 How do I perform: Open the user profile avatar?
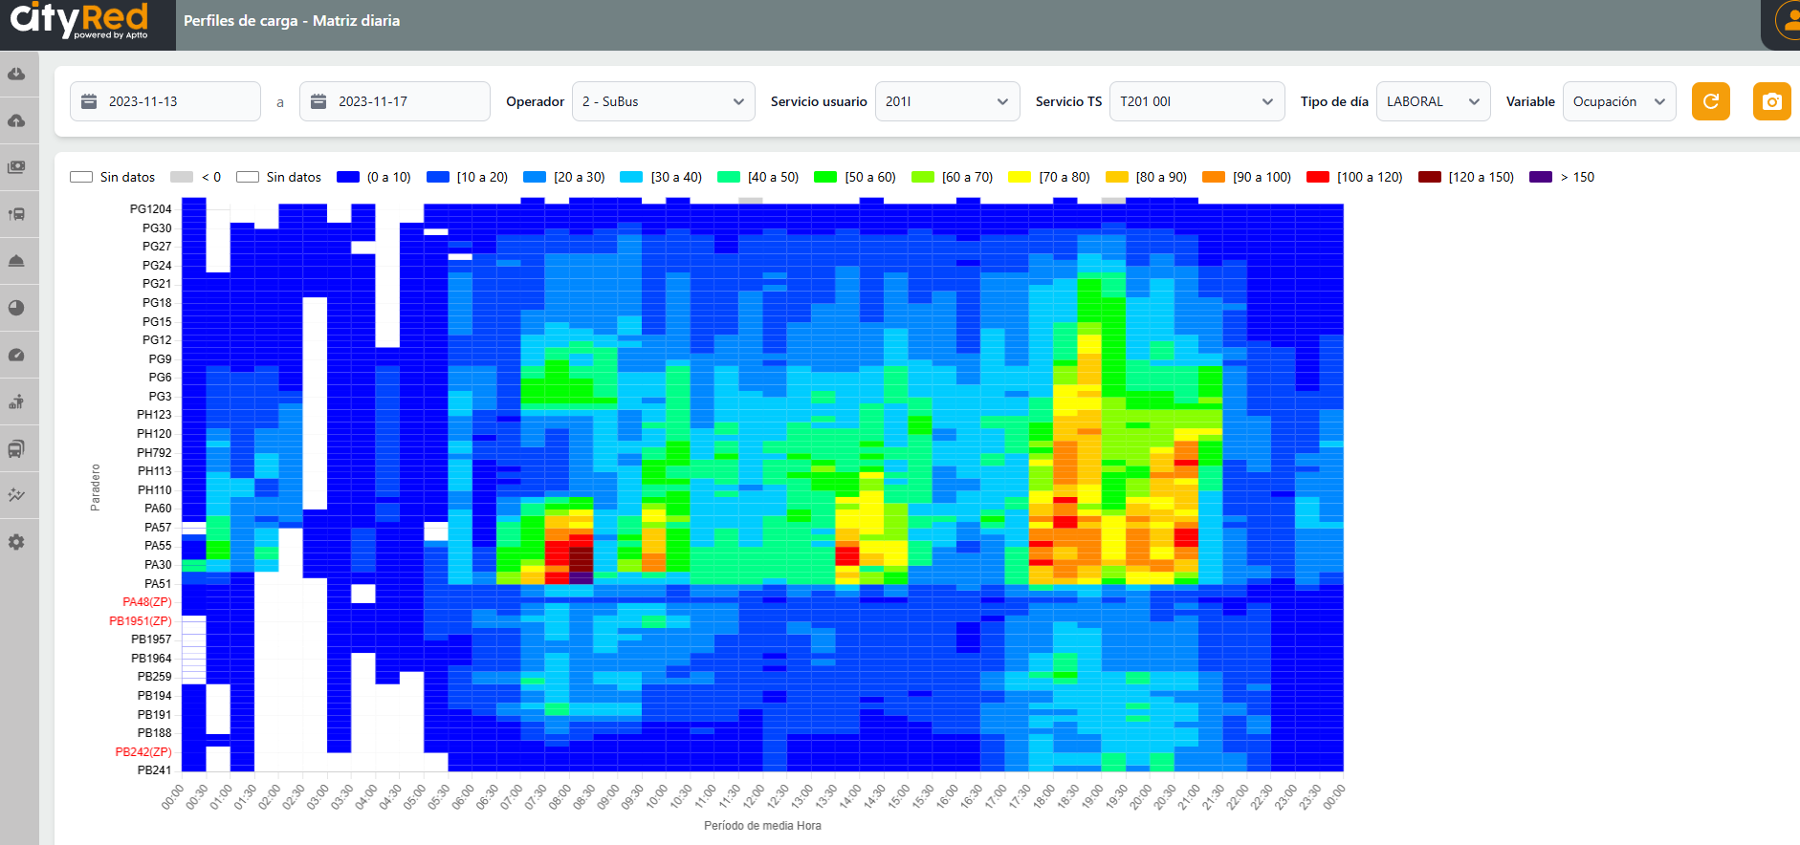click(x=1787, y=21)
